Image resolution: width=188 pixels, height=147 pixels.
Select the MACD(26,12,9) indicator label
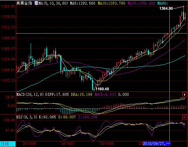(x=30, y=95)
